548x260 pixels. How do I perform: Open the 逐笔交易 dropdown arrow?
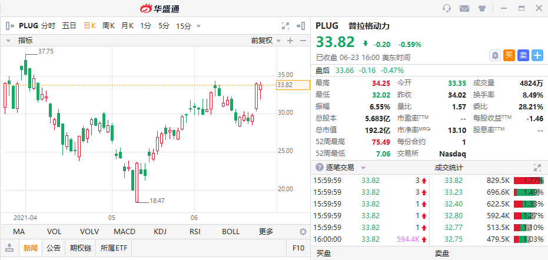click(364, 168)
